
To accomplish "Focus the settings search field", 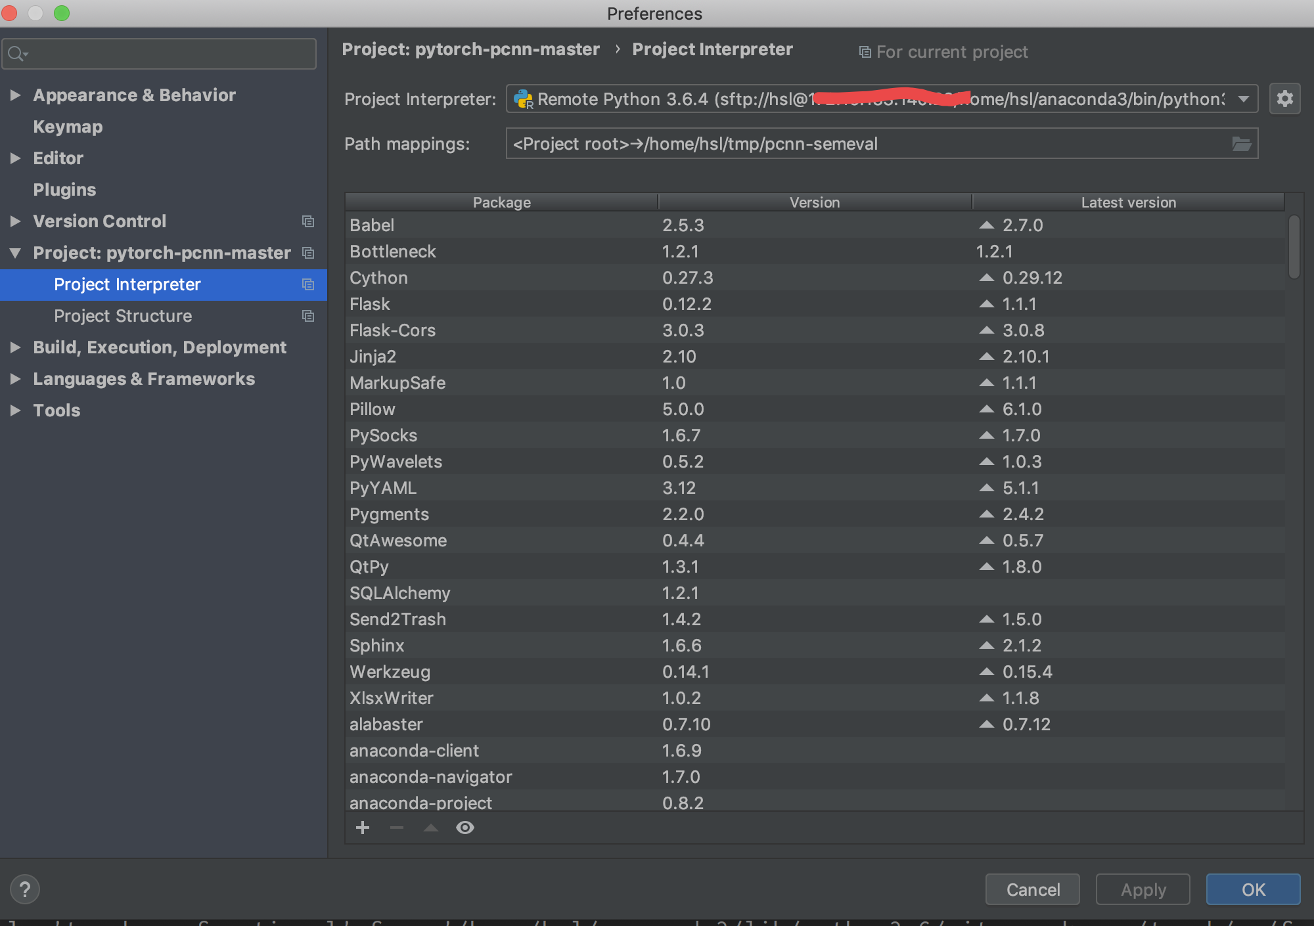I will [x=159, y=54].
